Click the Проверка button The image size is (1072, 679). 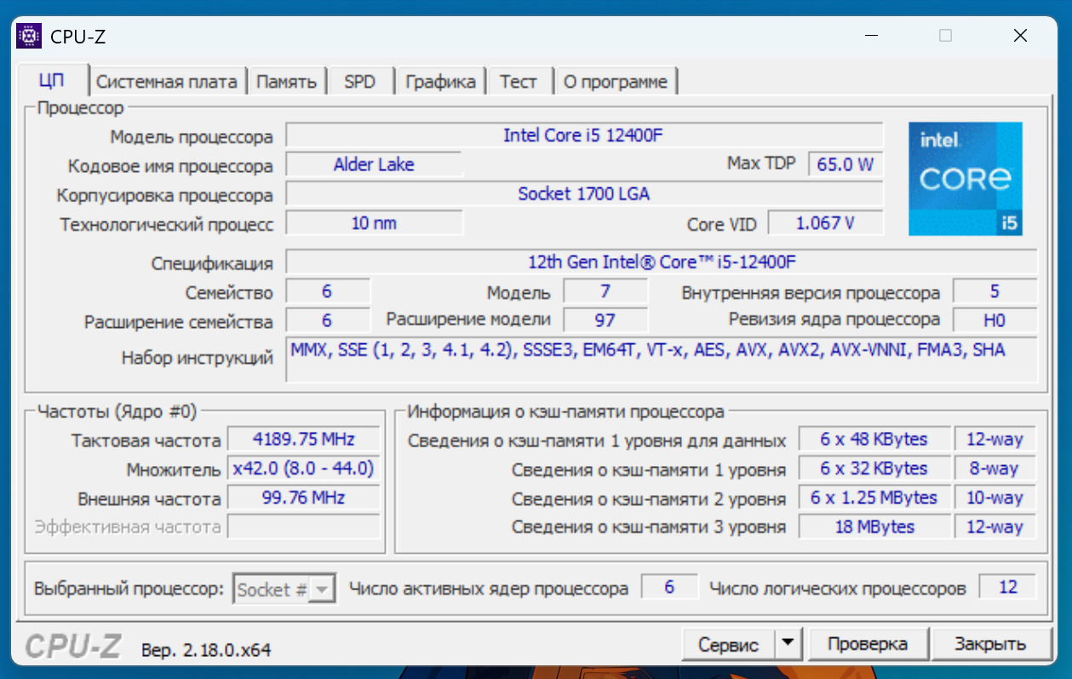tap(868, 644)
